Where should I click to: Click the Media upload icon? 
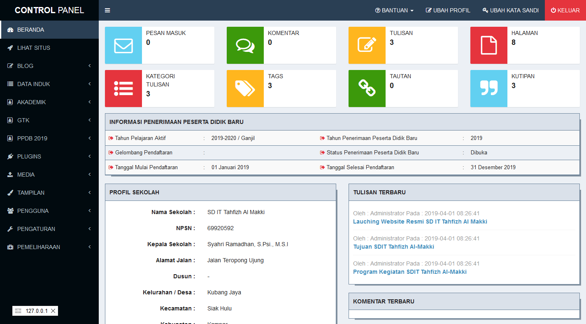tap(10, 175)
